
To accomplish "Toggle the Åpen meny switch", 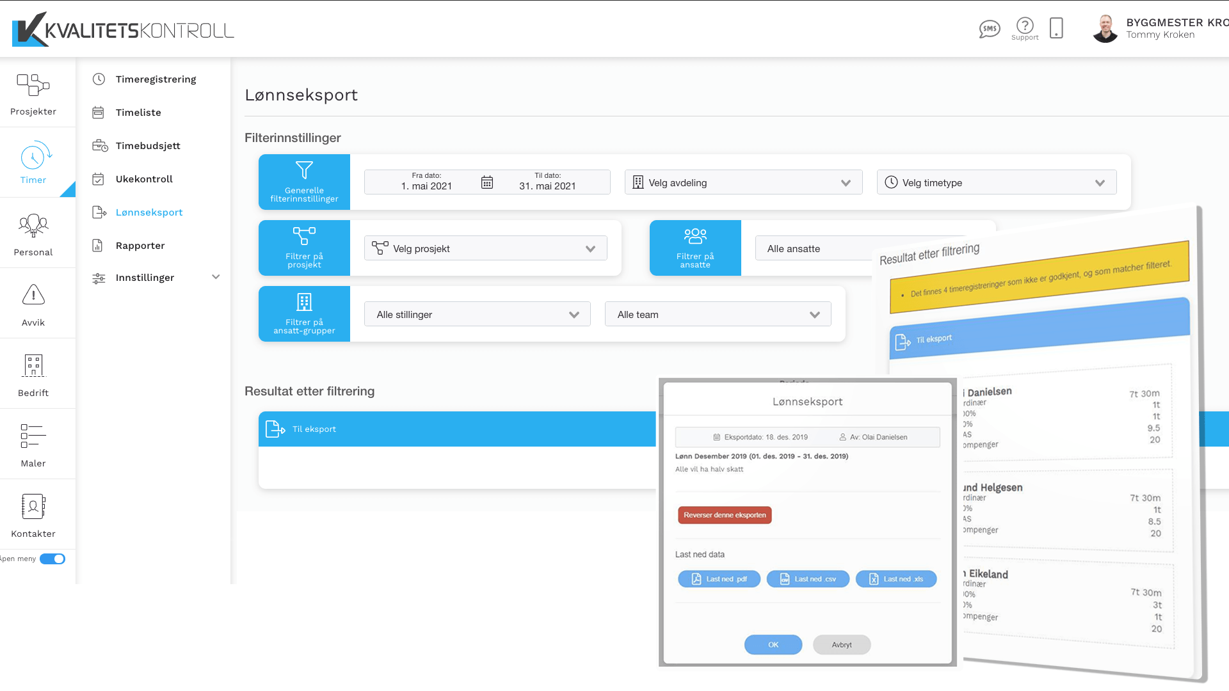I will click(x=52, y=559).
